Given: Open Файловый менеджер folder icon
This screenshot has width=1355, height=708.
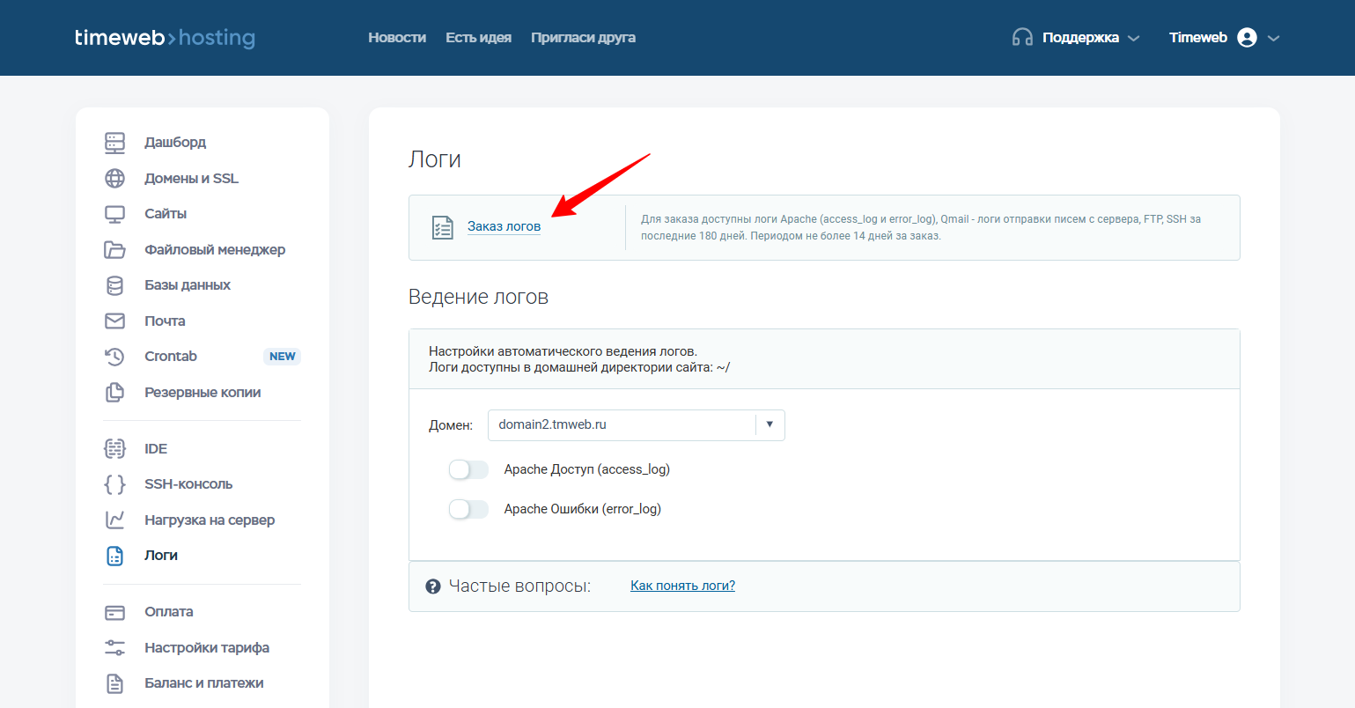Looking at the screenshot, I should pyautogui.click(x=115, y=250).
